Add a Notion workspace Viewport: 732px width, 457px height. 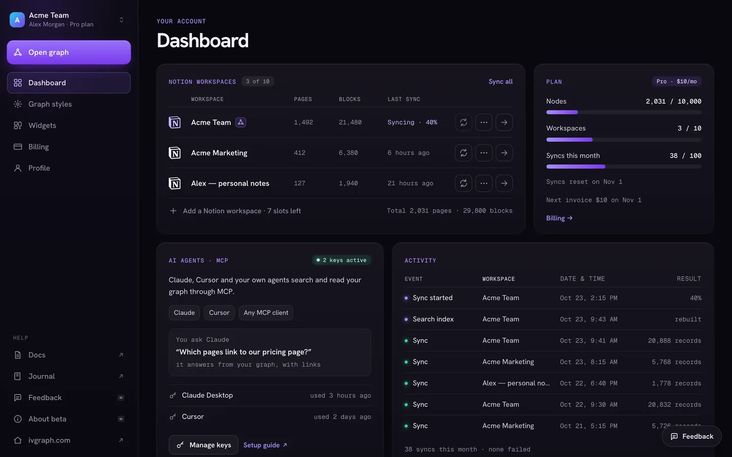(x=235, y=211)
